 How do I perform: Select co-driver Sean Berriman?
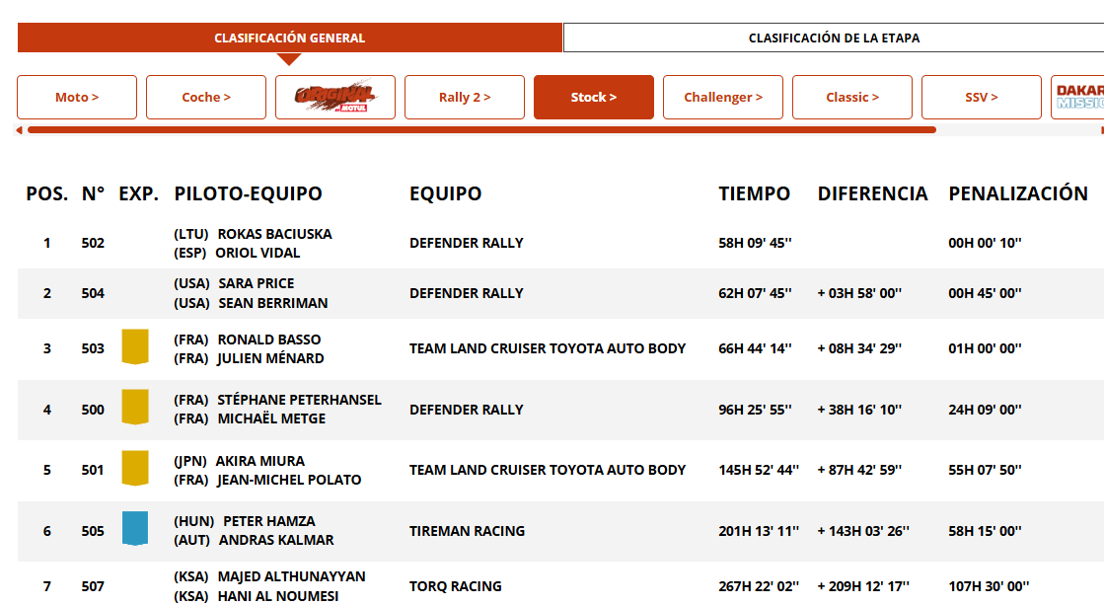(273, 303)
